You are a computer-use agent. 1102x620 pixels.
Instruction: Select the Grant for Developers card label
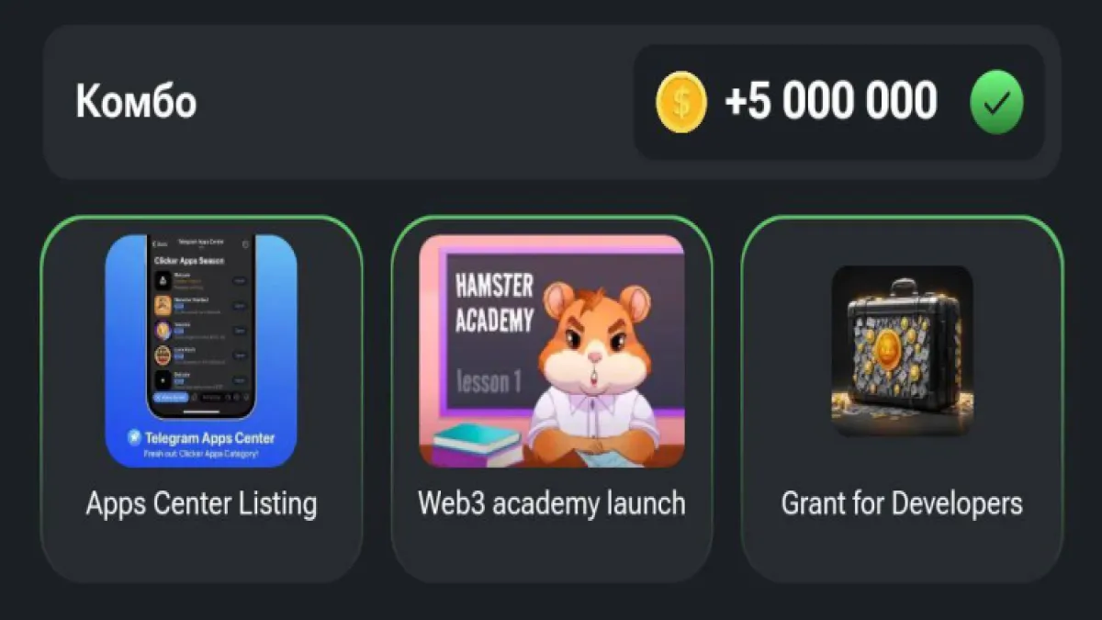[x=902, y=503]
